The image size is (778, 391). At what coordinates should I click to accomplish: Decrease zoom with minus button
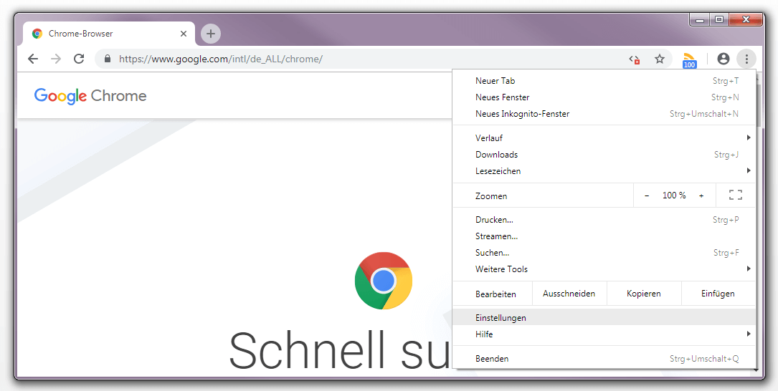click(x=647, y=195)
